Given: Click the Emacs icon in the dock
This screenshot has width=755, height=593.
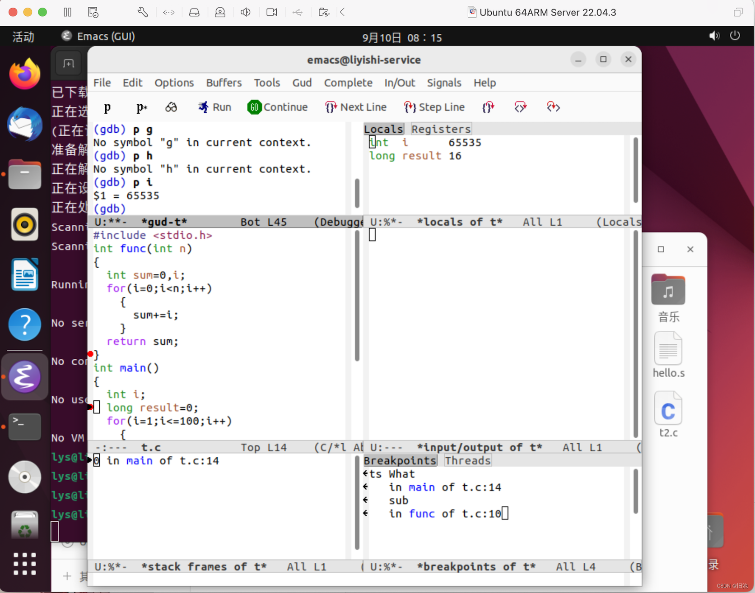Looking at the screenshot, I should point(25,377).
